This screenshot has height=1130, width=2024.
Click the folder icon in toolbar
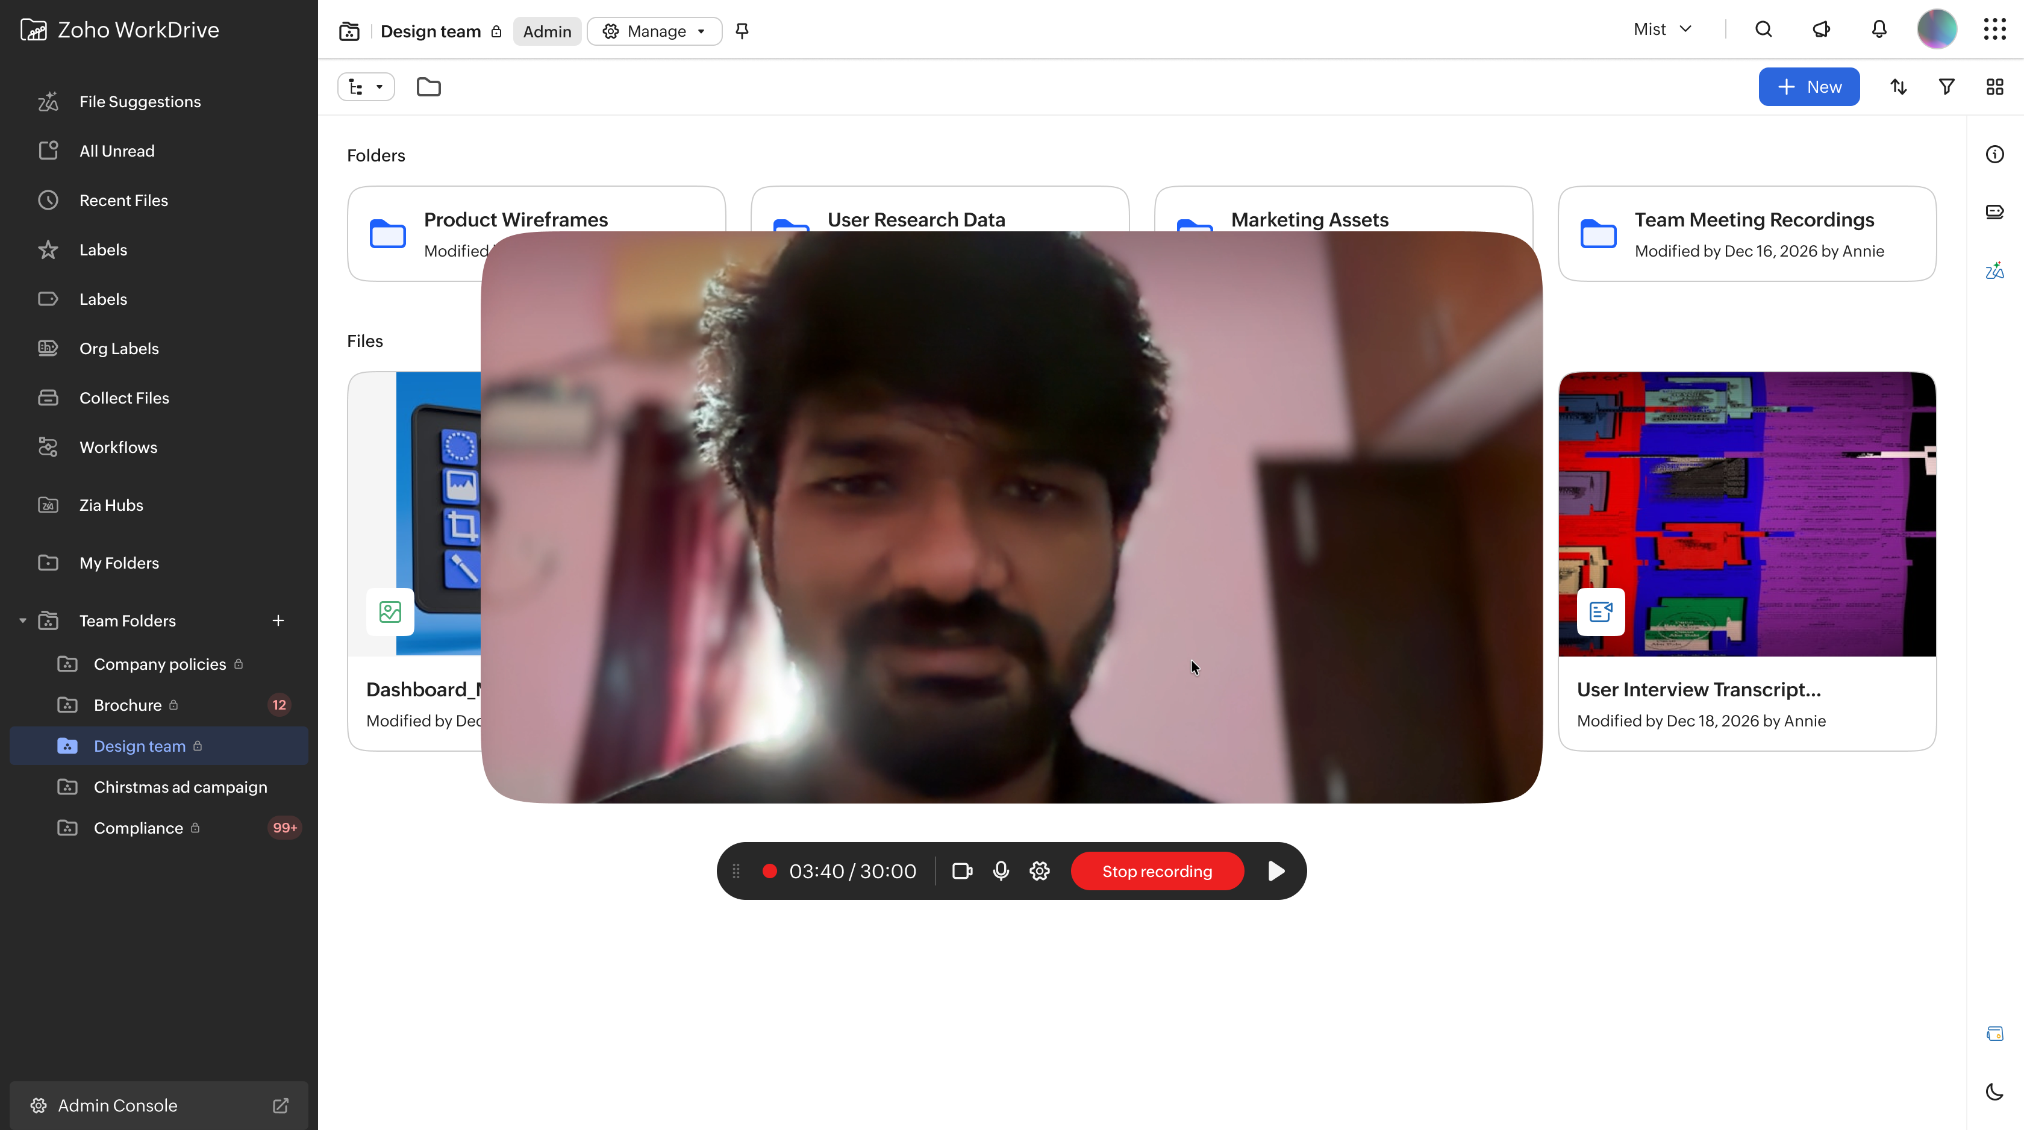click(x=428, y=87)
